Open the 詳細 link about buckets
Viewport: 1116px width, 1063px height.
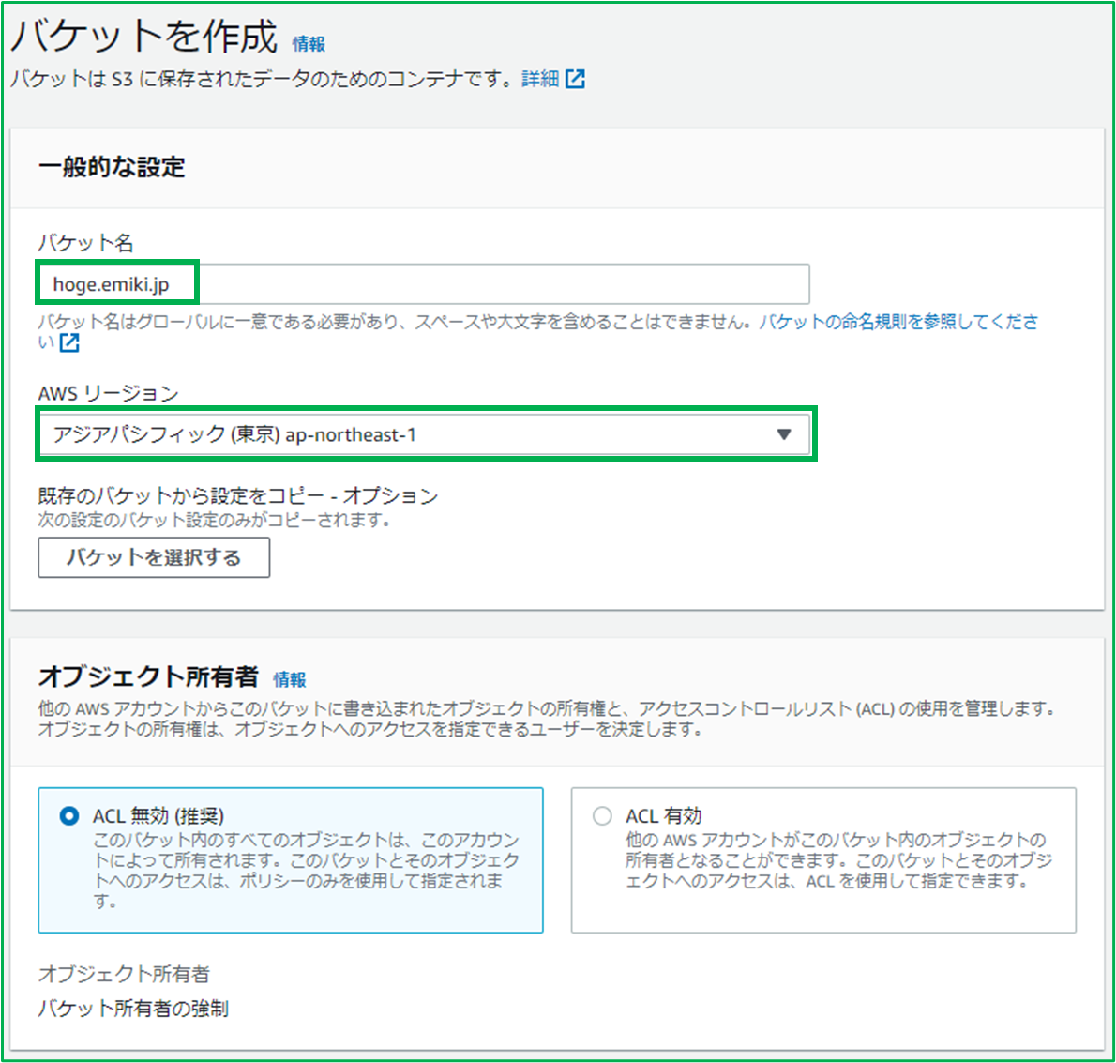pyautogui.click(x=540, y=78)
